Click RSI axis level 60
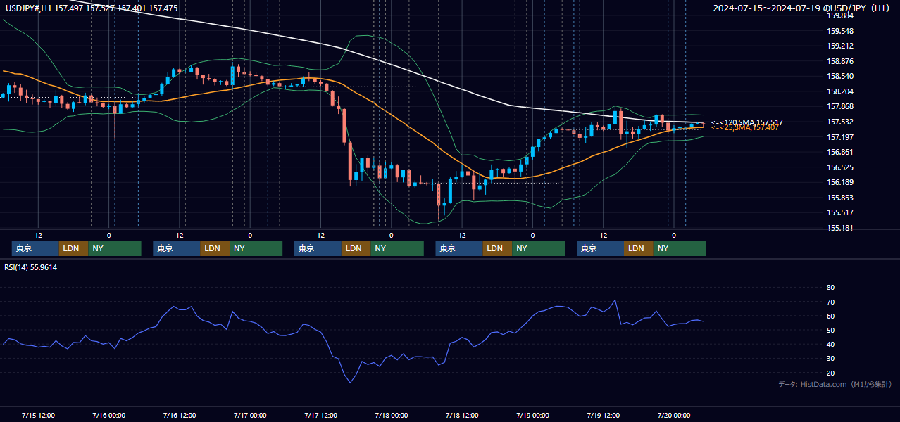Screen dimensions: 900x422 click(x=830, y=316)
